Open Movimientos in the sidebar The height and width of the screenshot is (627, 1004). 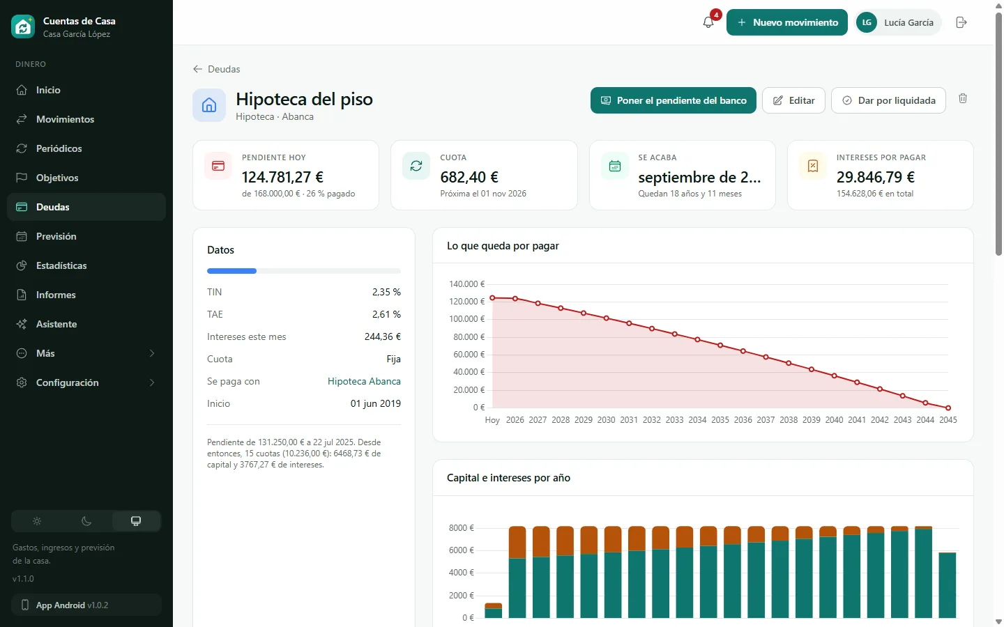pyautogui.click(x=86, y=119)
